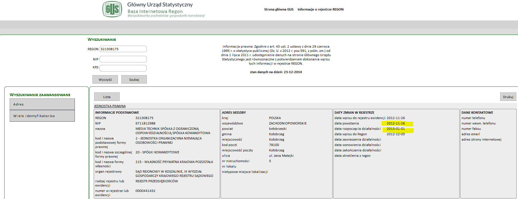Select company name MEDIA TECHNIK SPÓŁKA
The image size is (518, 199).
pos(173,131)
